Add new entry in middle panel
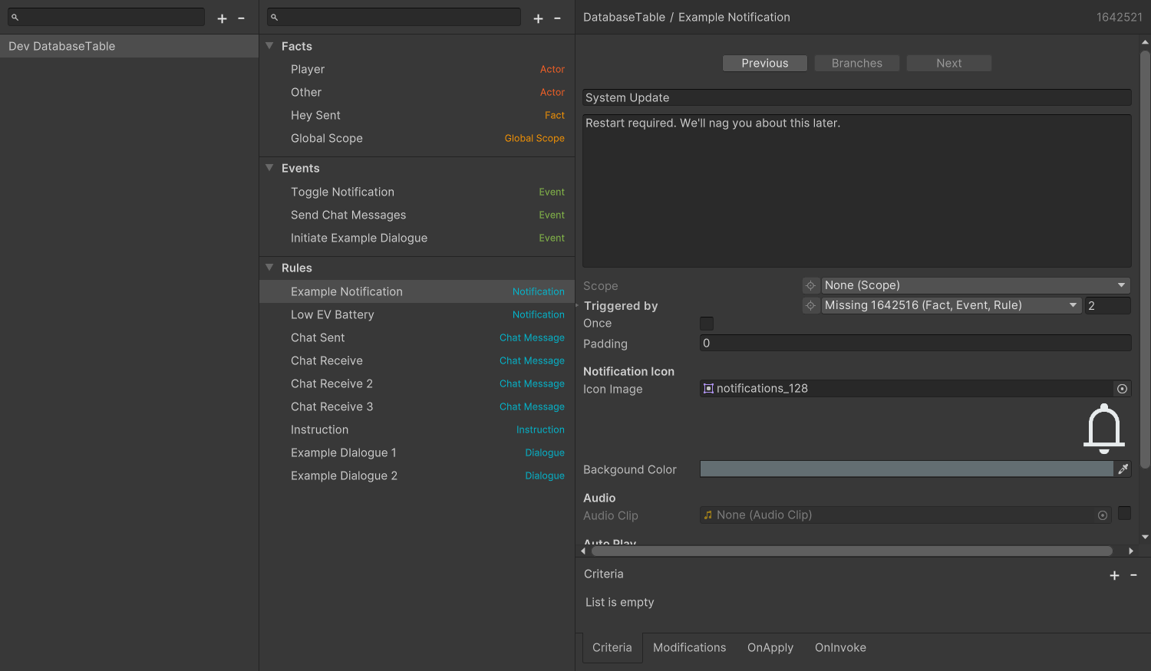Screen dimensions: 1151x671 (538, 18)
